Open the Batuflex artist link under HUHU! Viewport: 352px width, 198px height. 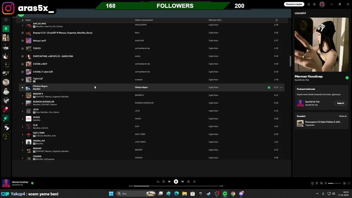coord(37,120)
